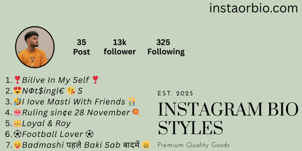Click the soccer ball emoji after Football Lover

(x=89, y=134)
